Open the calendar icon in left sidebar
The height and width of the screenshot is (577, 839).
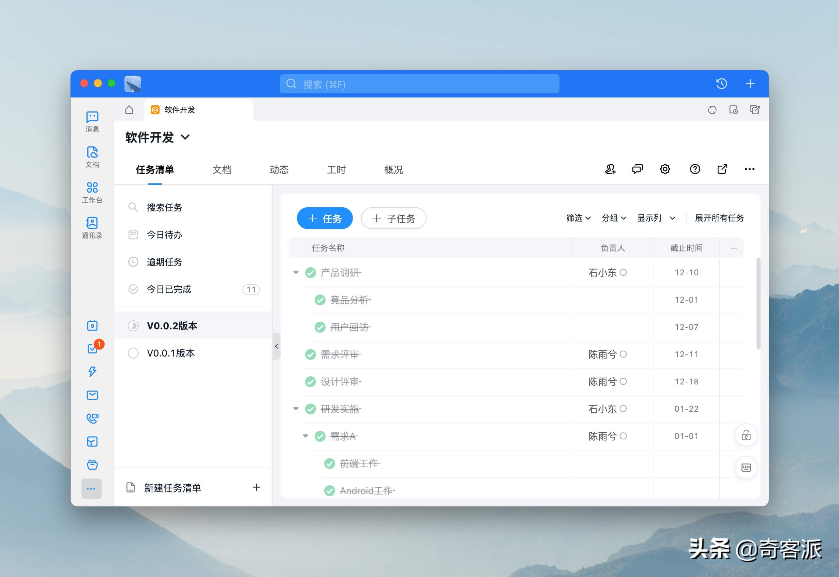[92, 325]
